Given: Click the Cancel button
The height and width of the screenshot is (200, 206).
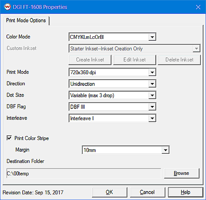Looking at the screenshot, I should (x=147, y=192).
